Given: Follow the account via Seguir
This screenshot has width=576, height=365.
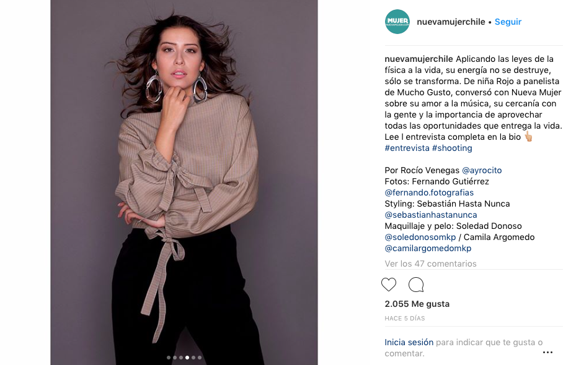Looking at the screenshot, I should (508, 22).
